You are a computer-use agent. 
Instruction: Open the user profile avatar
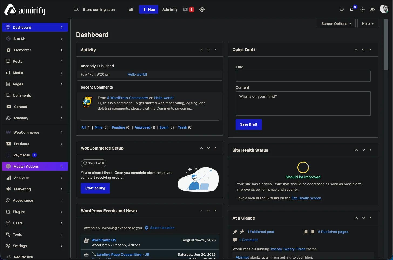pyautogui.click(x=384, y=9)
